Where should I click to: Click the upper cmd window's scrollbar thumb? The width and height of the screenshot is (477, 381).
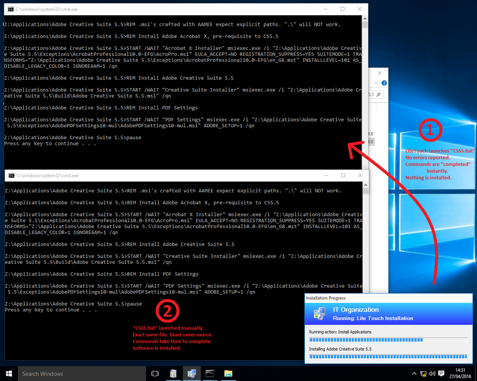[x=365, y=25]
